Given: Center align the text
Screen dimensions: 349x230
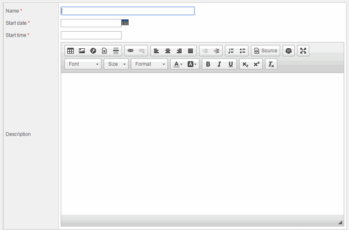Looking at the screenshot, I should [168, 51].
